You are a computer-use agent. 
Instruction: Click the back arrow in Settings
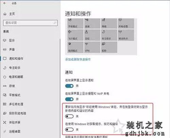[4, 3]
